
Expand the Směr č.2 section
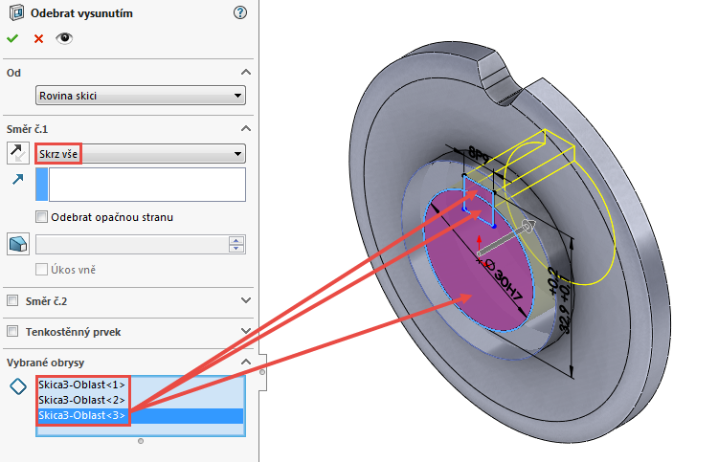(x=246, y=300)
